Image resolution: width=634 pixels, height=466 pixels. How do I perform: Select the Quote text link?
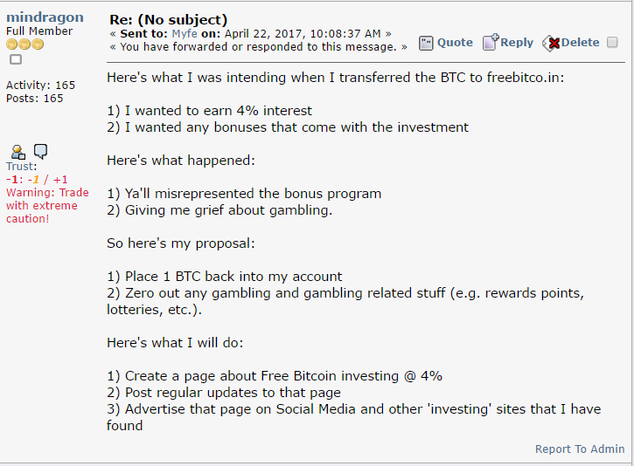(455, 43)
